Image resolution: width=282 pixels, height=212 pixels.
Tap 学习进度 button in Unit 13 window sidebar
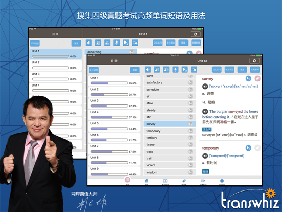point(93,70)
